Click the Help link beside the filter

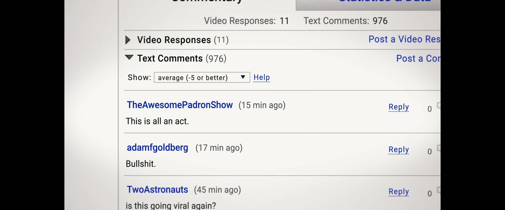[262, 77]
